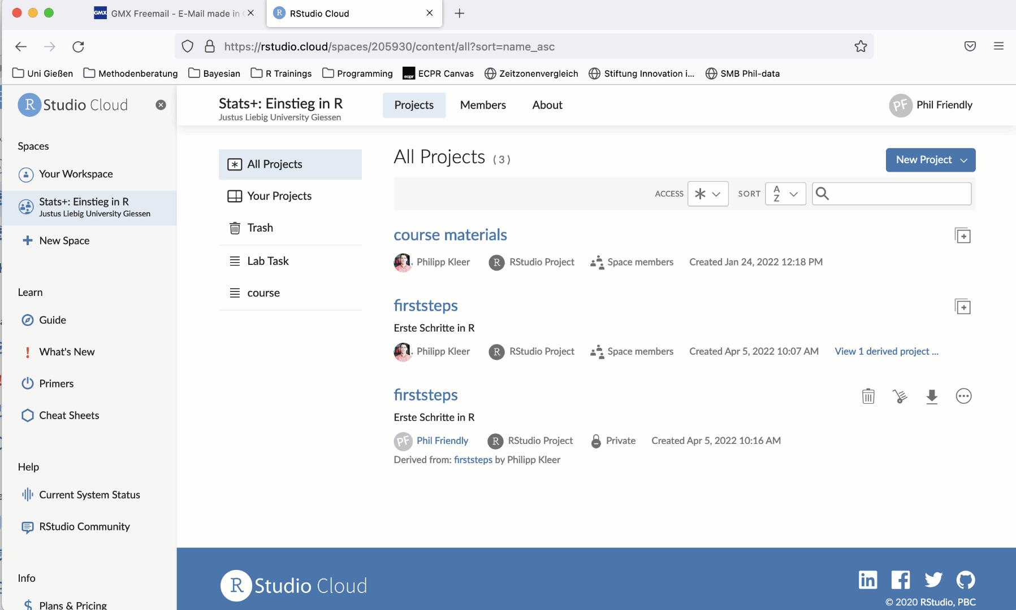Open a new browser tab
Screen dimensions: 1016x610
(459, 13)
